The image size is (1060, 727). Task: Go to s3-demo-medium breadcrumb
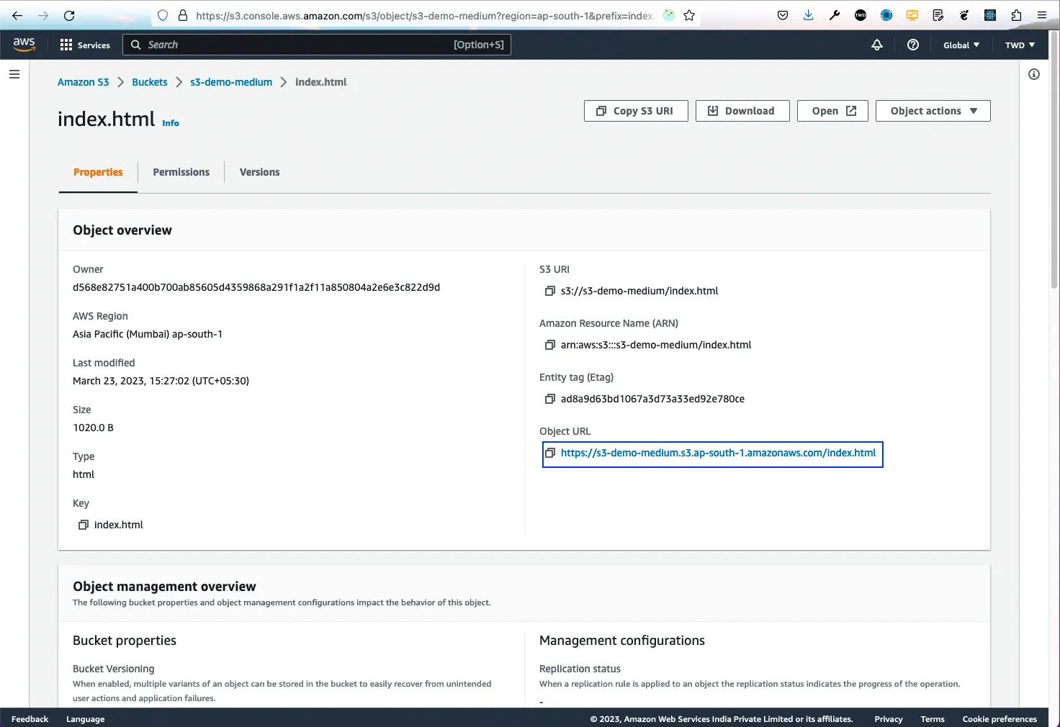(231, 82)
